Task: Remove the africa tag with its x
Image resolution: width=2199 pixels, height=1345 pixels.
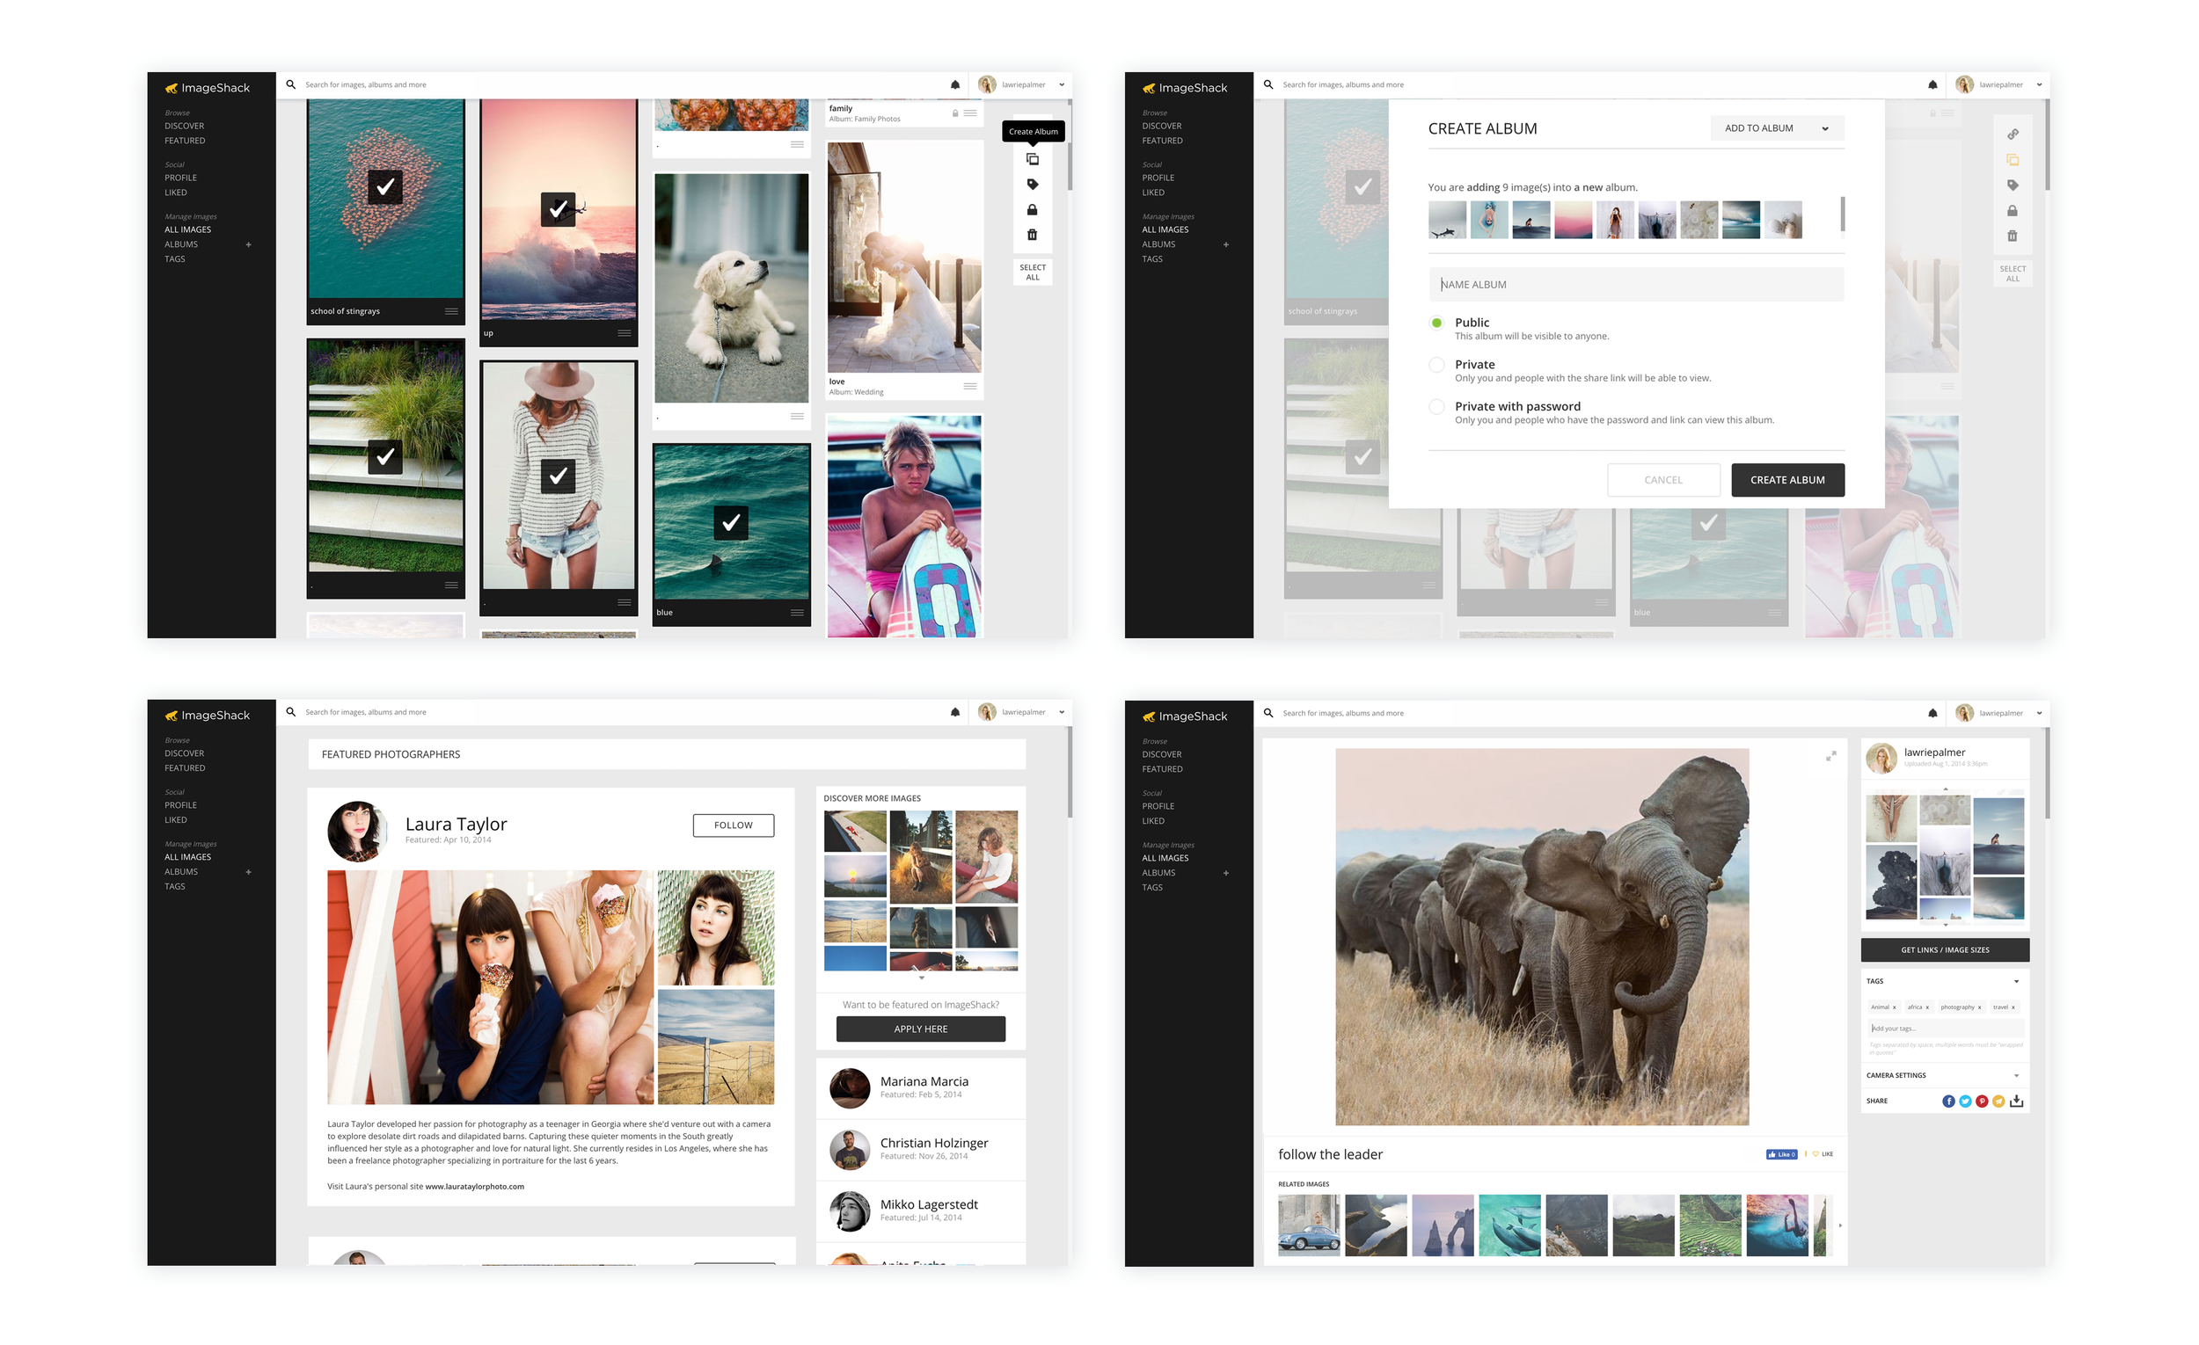Action: 1928,1007
